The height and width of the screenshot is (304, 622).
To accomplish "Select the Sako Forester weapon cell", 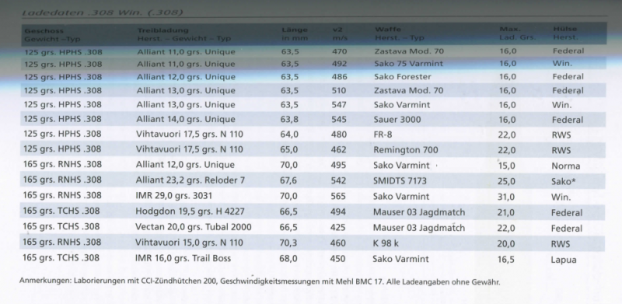I will point(402,77).
